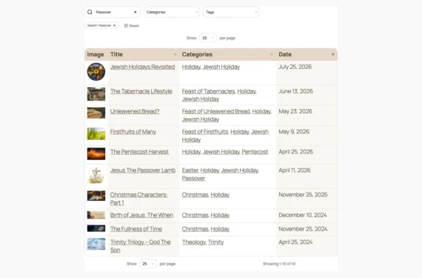Open the Unleavened Bread? title link
The image size is (422, 278).
pyautogui.click(x=135, y=111)
